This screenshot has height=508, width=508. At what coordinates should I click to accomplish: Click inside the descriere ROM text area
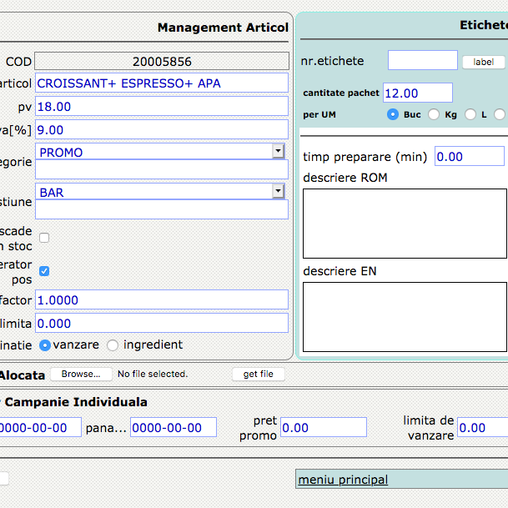tap(404, 223)
